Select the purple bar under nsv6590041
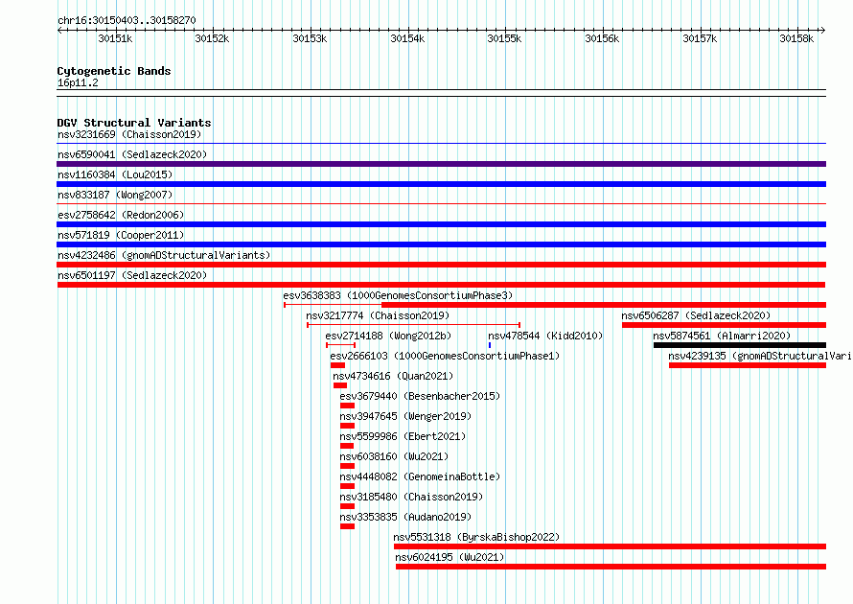The image size is (853, 604). pyautogui.click(x=441, y=164)
